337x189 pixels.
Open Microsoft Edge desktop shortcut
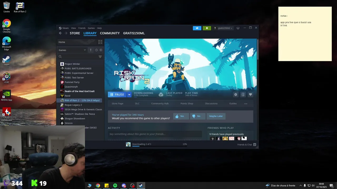point(7,44)
